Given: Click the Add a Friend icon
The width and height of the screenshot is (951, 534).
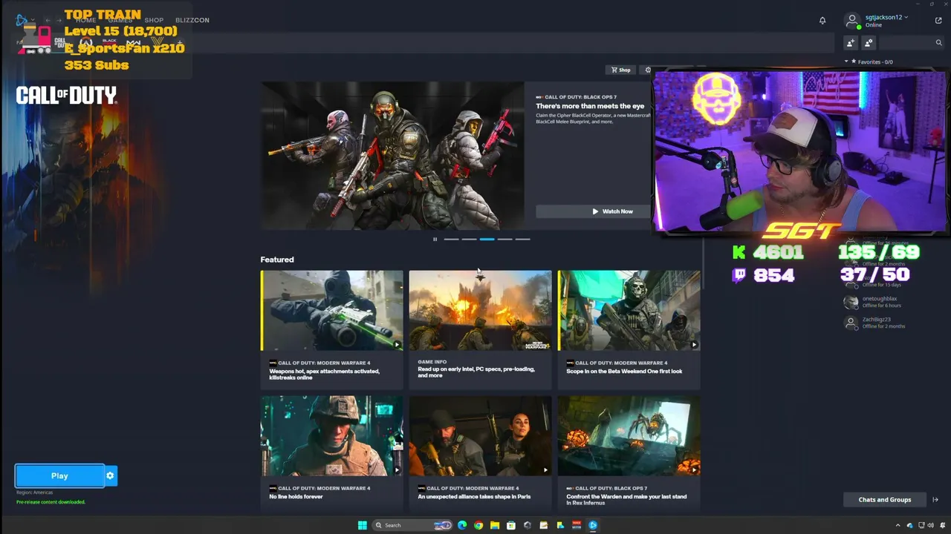Looking at the screenshot, I should [851, 43].
